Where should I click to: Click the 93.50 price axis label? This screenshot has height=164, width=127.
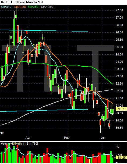point(119,69)
